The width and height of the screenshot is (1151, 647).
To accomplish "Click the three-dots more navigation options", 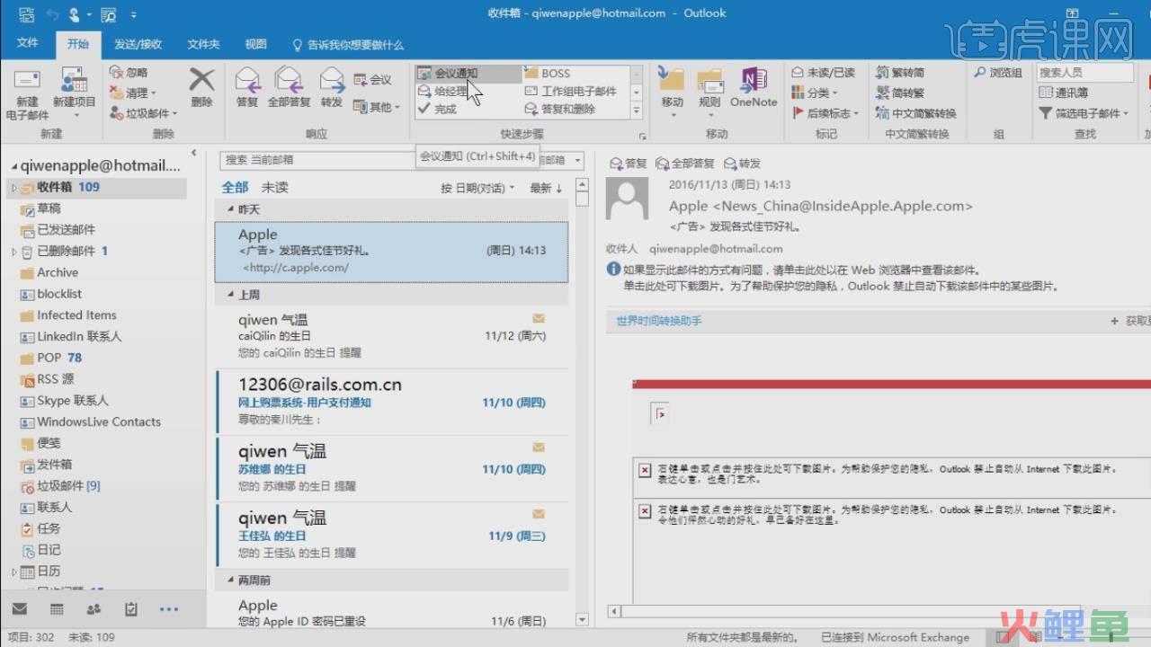I will pyautogui.click(x=169, y=609).
